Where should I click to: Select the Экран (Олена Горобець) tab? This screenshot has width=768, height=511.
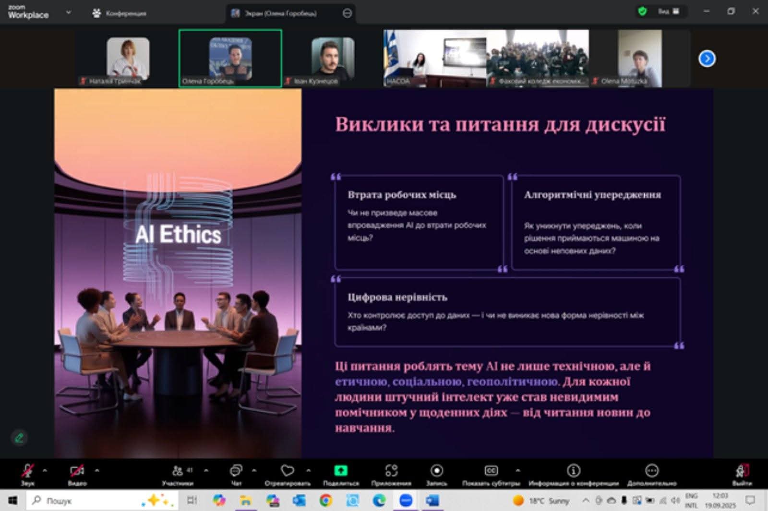281,13
